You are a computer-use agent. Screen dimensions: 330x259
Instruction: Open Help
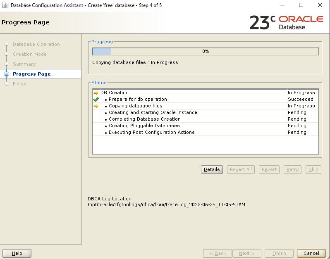click(x=17, y=253)
